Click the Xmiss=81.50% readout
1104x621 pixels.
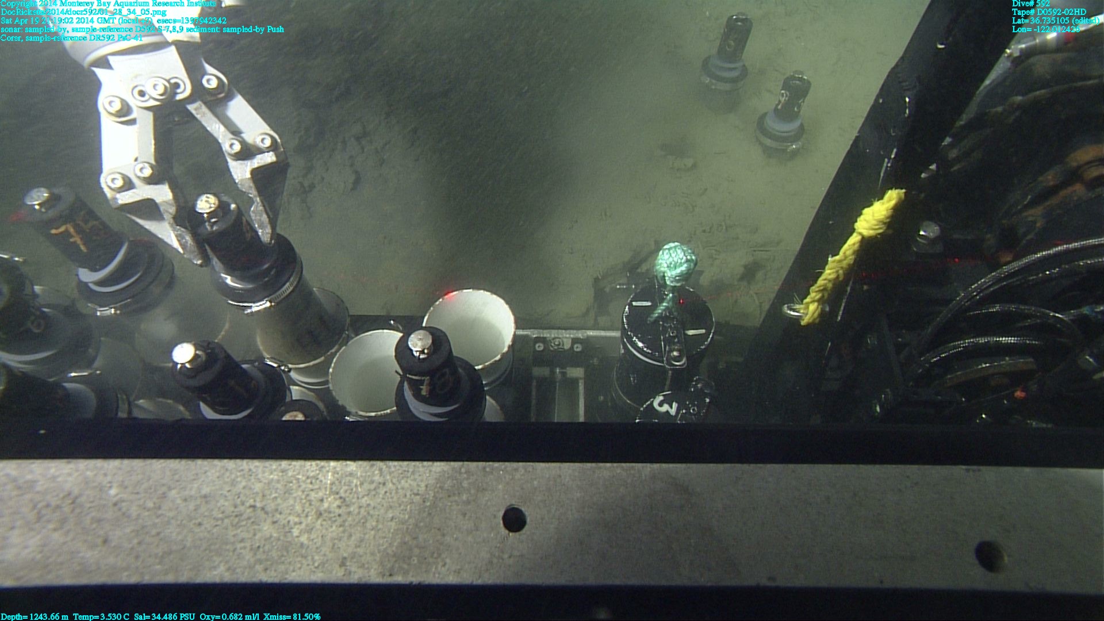coord(292,616)
